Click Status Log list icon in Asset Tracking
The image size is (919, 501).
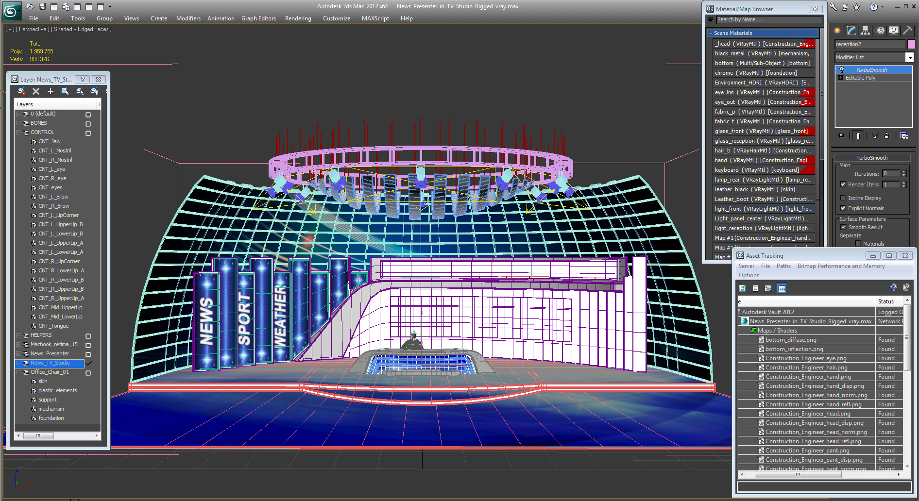coord(755,288)
